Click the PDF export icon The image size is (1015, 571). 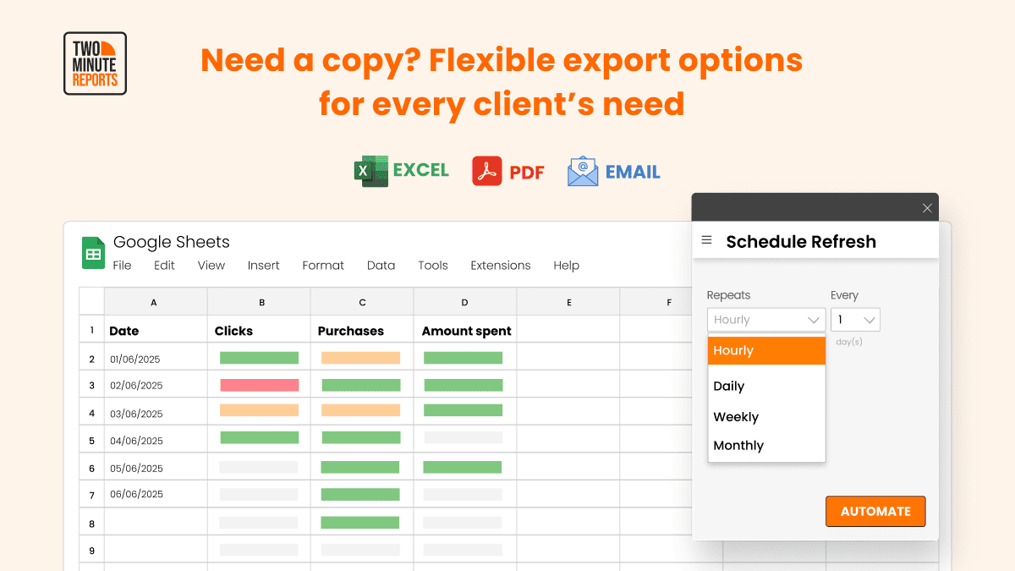pos(486,171)
